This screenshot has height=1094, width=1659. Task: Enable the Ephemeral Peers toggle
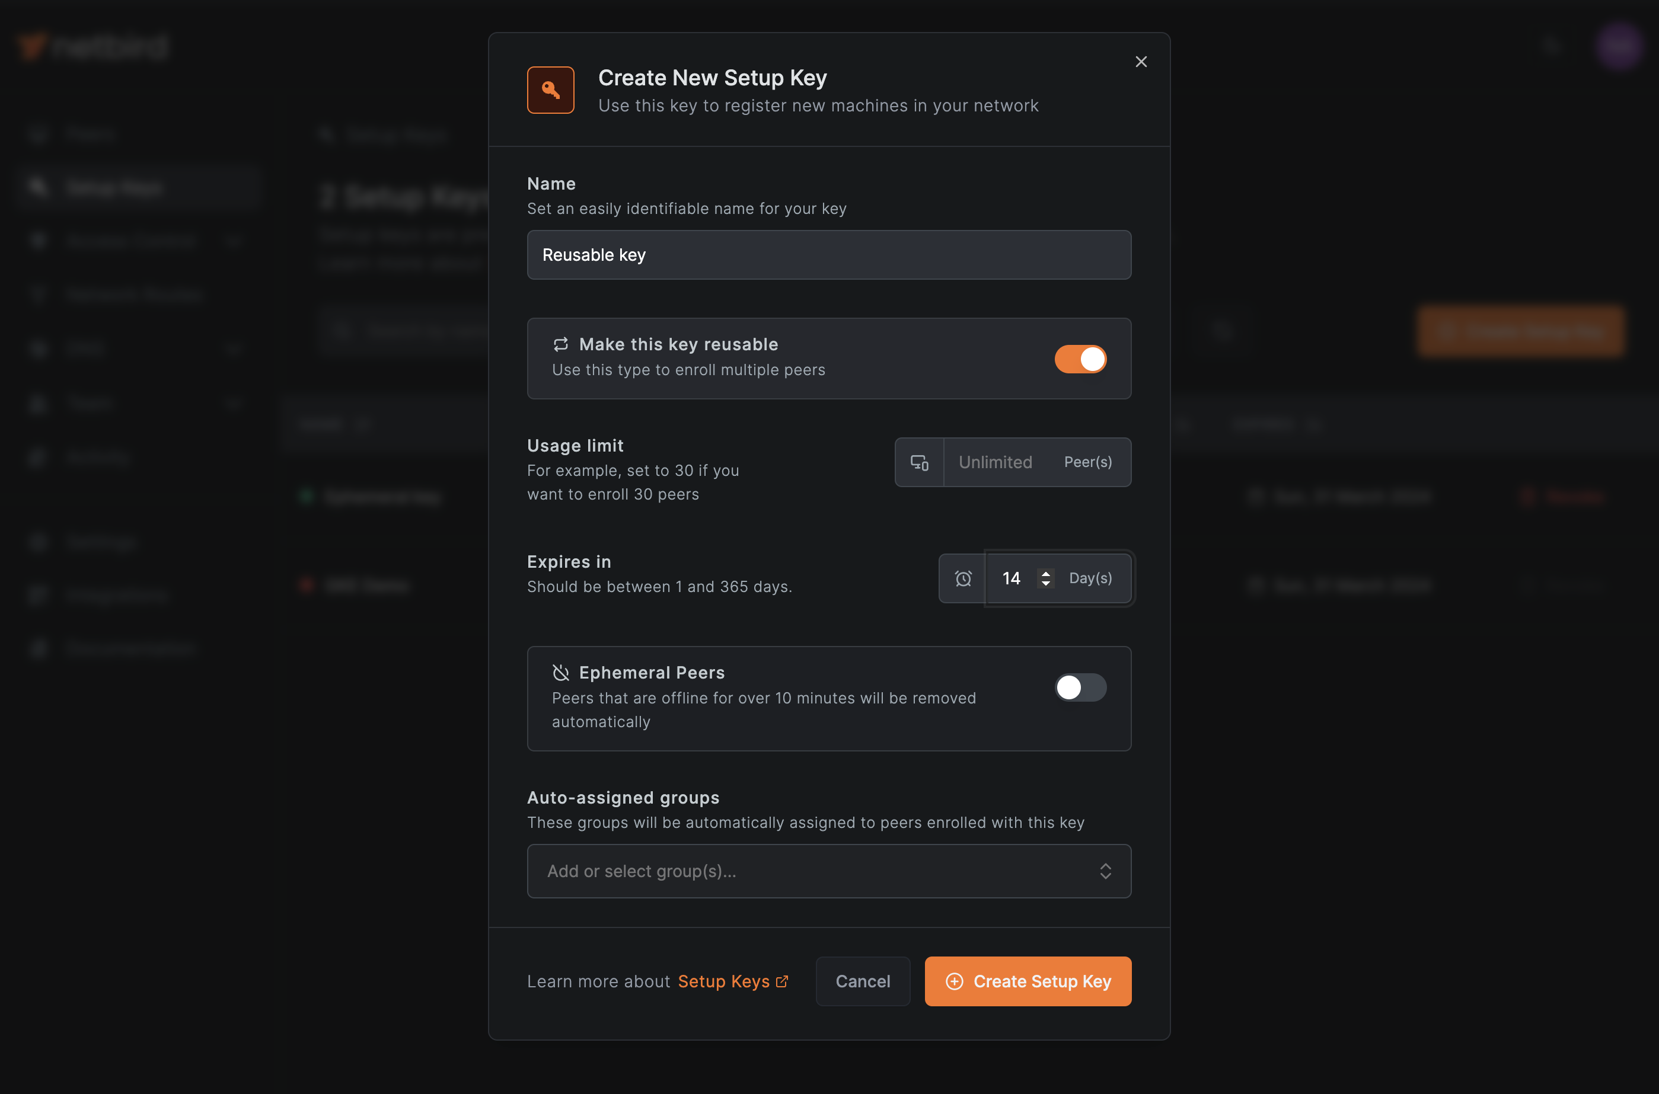pos(1080,687)
